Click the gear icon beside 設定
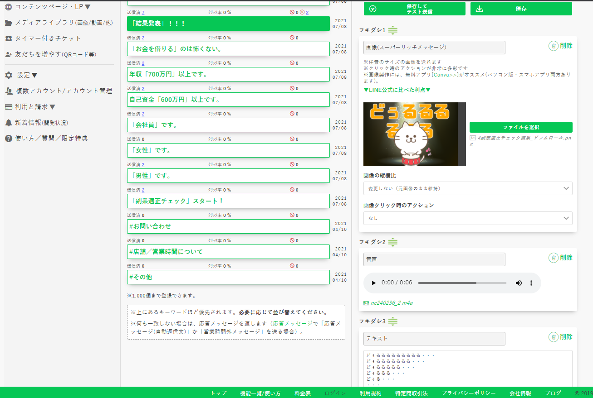 pyautogui.click(x=9, y=75)
